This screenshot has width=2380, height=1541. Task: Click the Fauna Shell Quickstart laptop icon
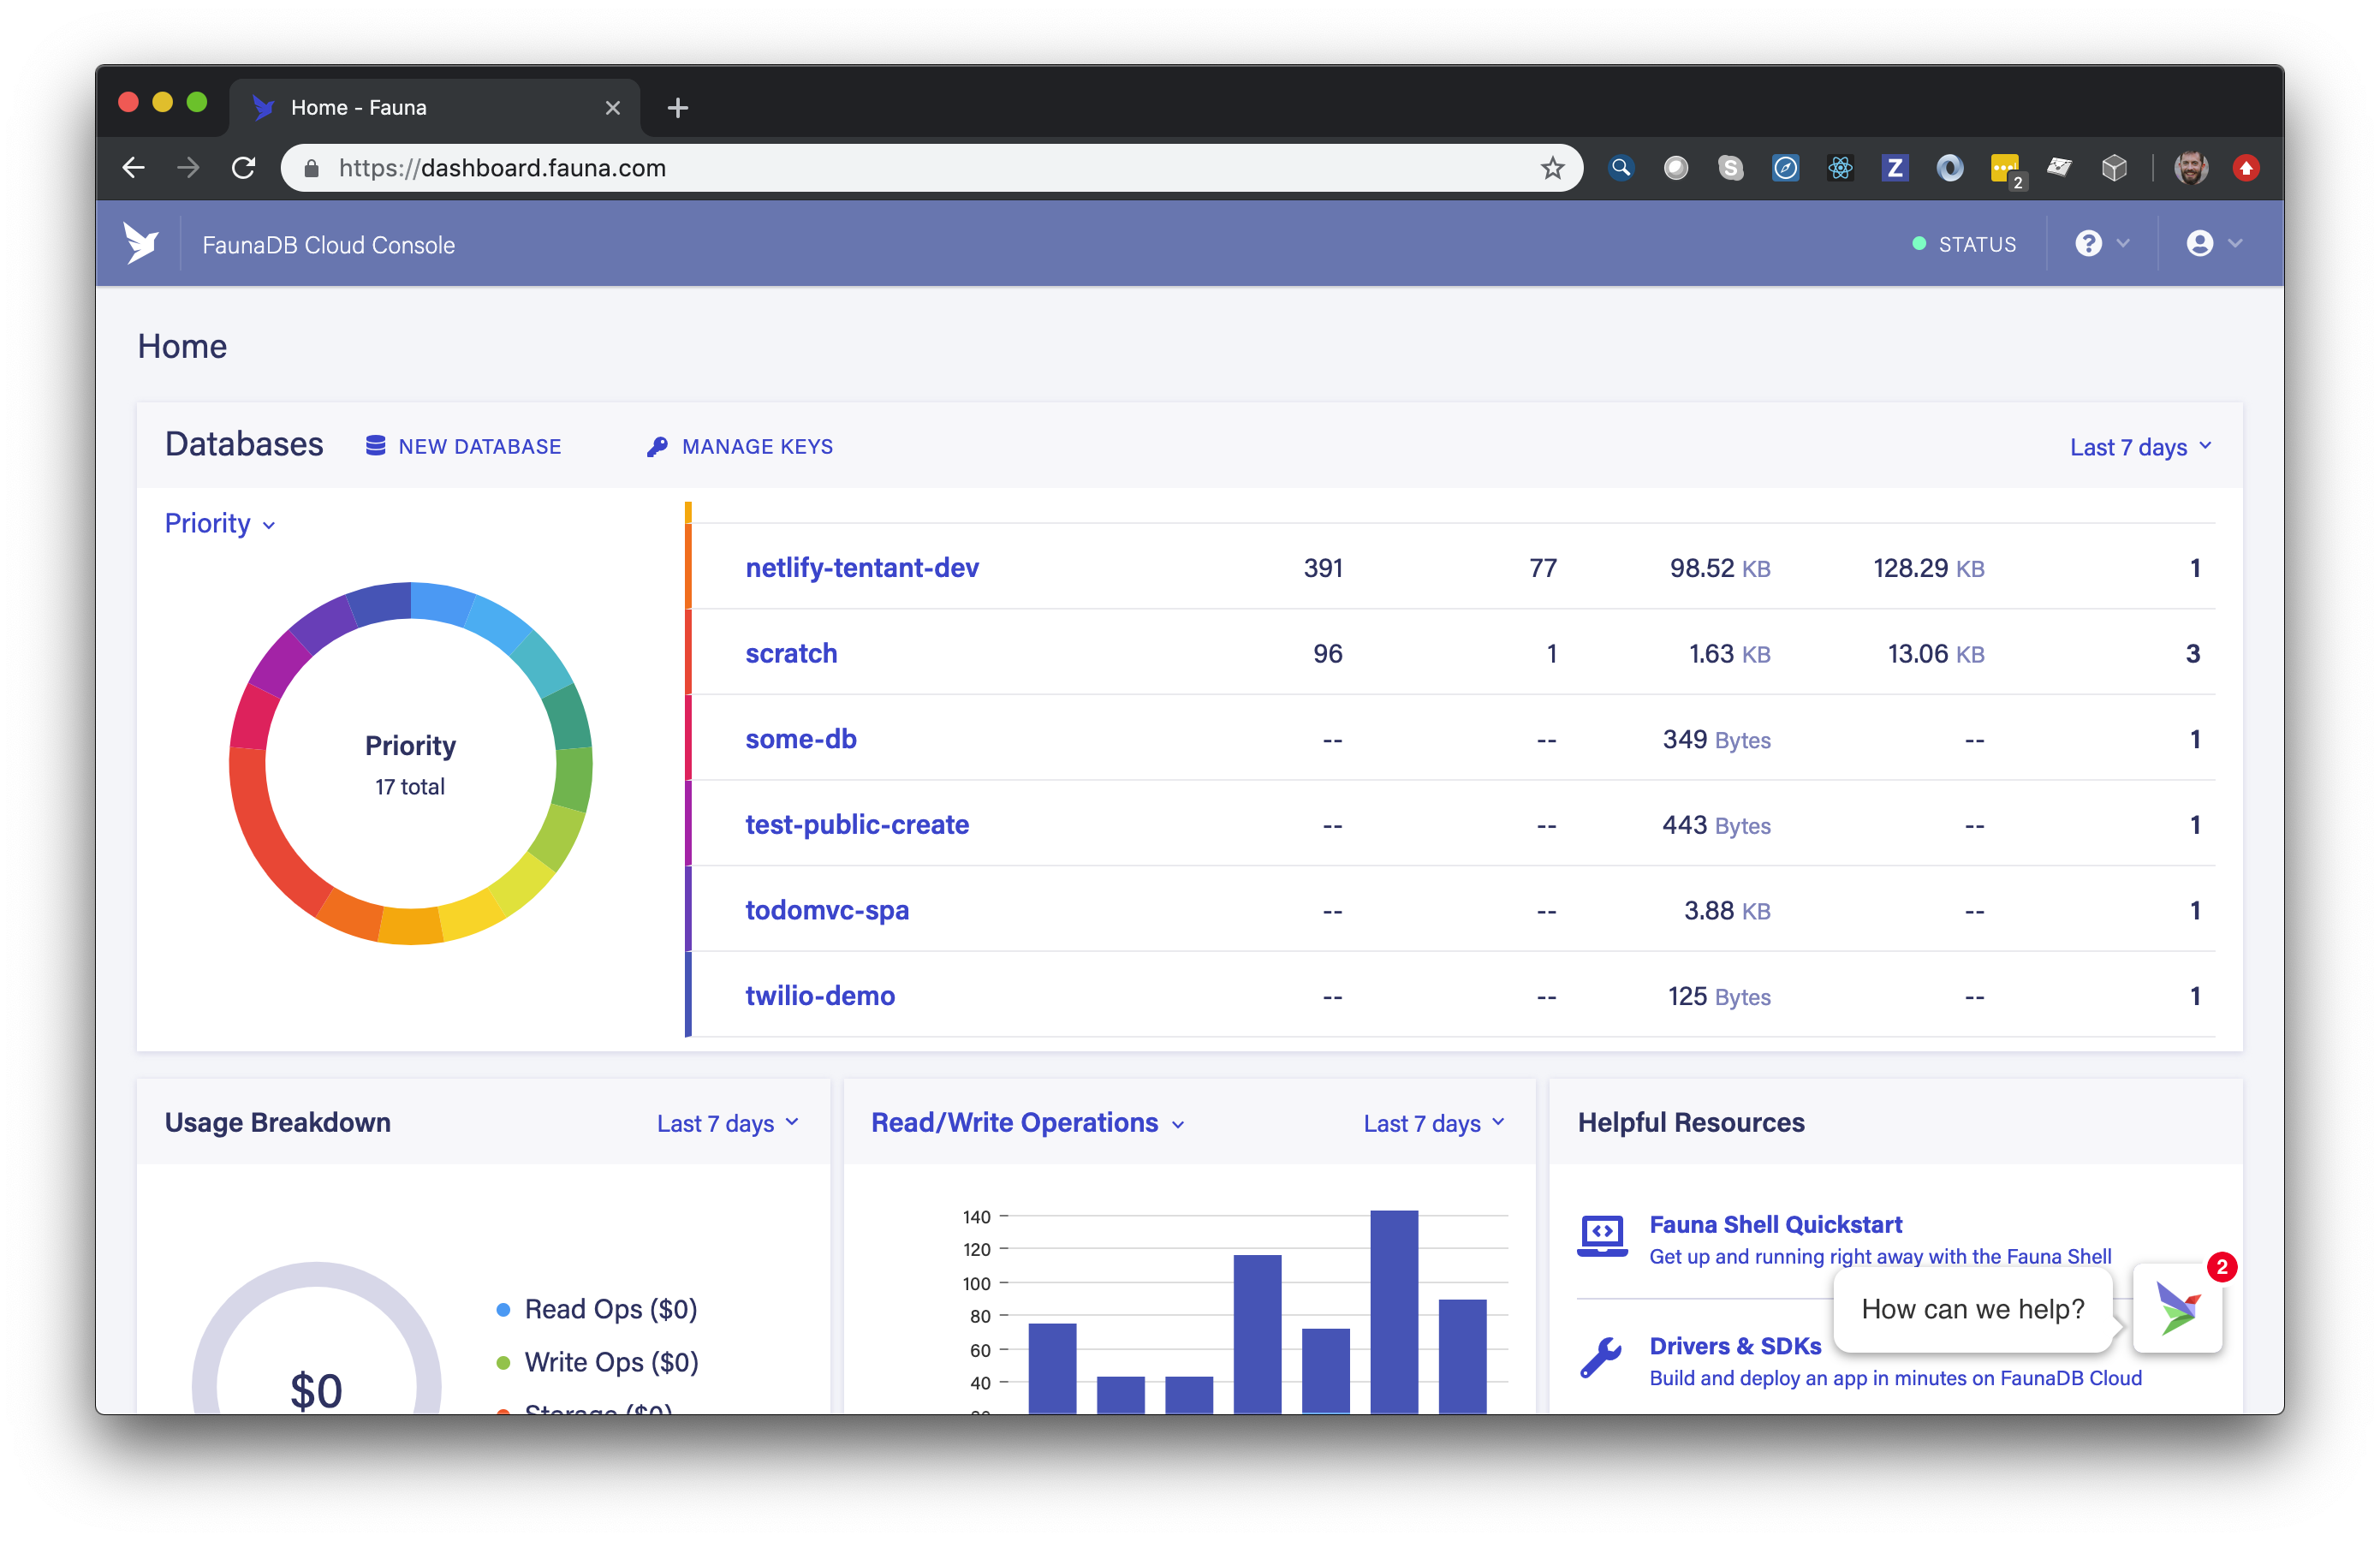[1602, 1236]
